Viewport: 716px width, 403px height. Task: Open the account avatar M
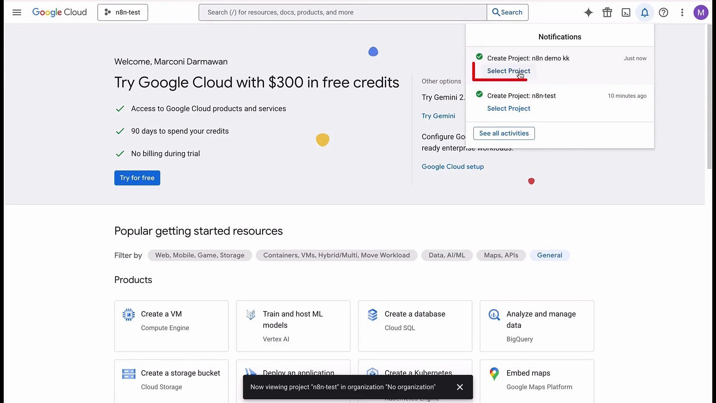click(x=701, y=12)
